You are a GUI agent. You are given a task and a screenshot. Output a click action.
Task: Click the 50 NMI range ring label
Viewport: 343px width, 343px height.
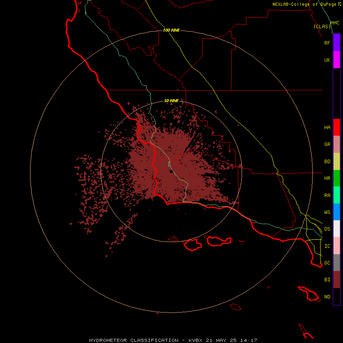coord(171,101)
